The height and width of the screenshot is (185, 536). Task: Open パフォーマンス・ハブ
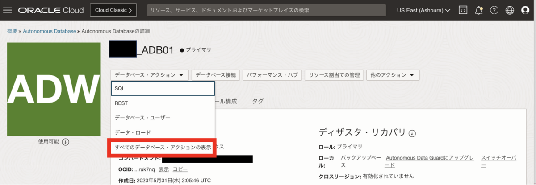273,75
